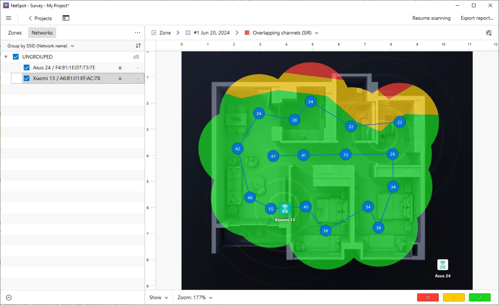Open Export report

pos(477,18)
